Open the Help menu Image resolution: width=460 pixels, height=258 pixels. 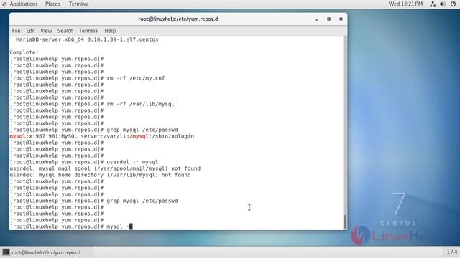pyautogui.click(x=110, y=31)
